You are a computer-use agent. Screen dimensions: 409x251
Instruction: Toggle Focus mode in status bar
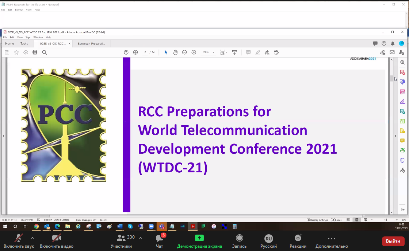tap(336, 220)
